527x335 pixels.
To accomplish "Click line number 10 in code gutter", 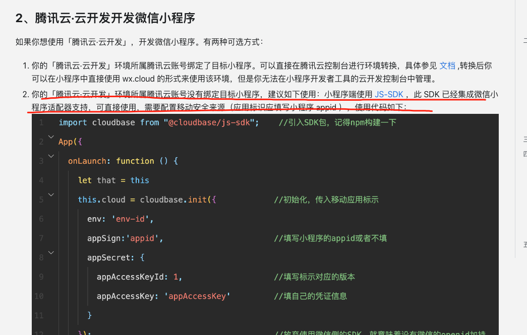I will (39, 296).
